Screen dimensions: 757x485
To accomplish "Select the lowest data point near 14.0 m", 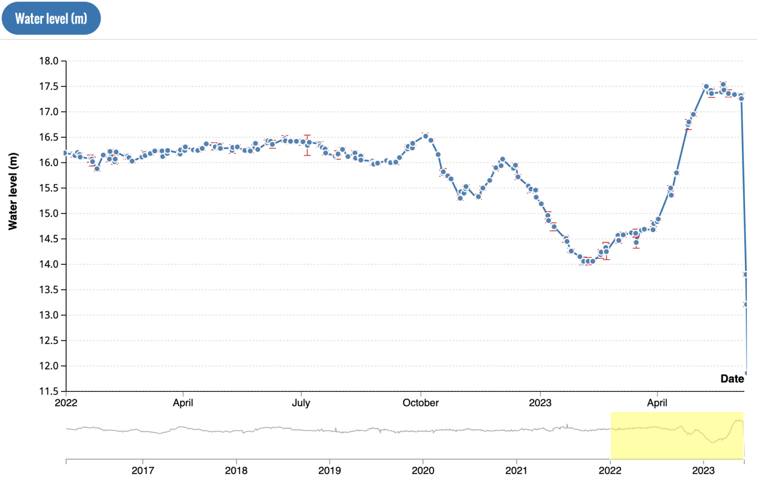I will (587, 261).
